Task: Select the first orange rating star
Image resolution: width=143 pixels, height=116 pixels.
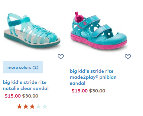Action: (19, 106)
